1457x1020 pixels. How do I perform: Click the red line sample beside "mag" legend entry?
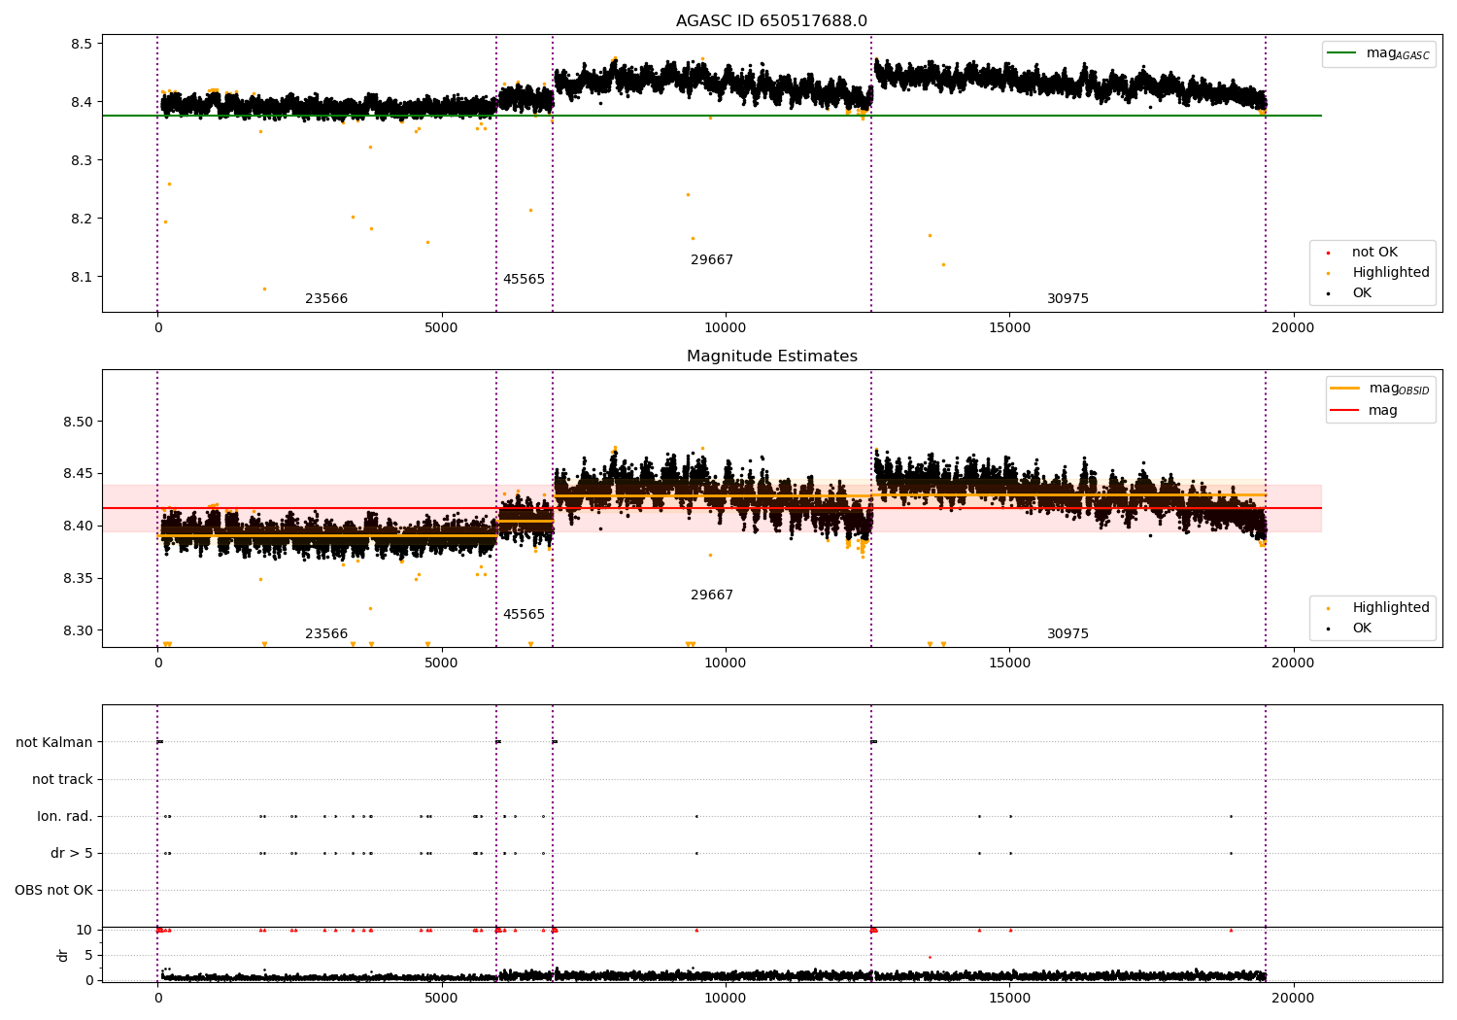1345,411
